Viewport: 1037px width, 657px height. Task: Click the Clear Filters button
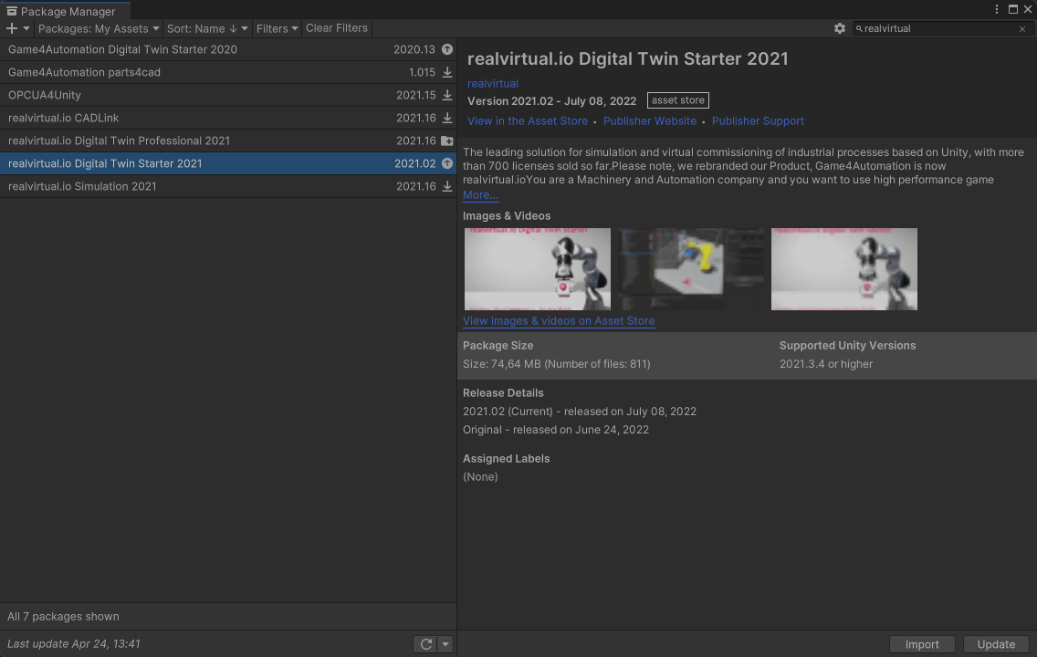point(337,28)
